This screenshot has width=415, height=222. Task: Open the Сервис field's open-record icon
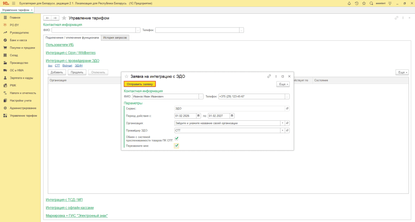tap(287, 109)
